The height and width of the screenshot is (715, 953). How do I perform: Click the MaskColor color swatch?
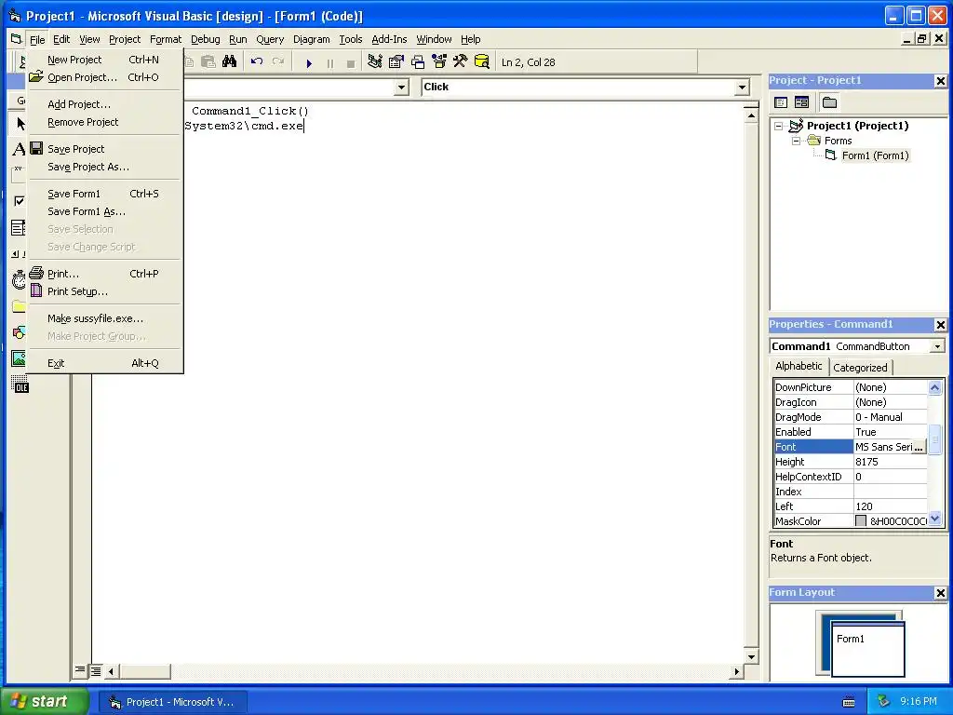pos(861,521)
